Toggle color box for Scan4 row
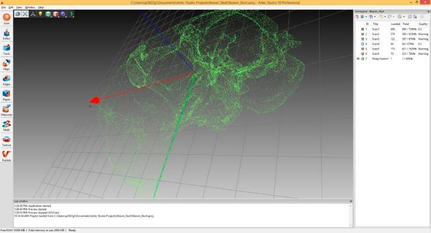 [363, 44]
